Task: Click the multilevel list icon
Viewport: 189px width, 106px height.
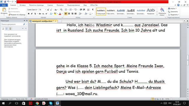Action: click(x=75, y=10)
